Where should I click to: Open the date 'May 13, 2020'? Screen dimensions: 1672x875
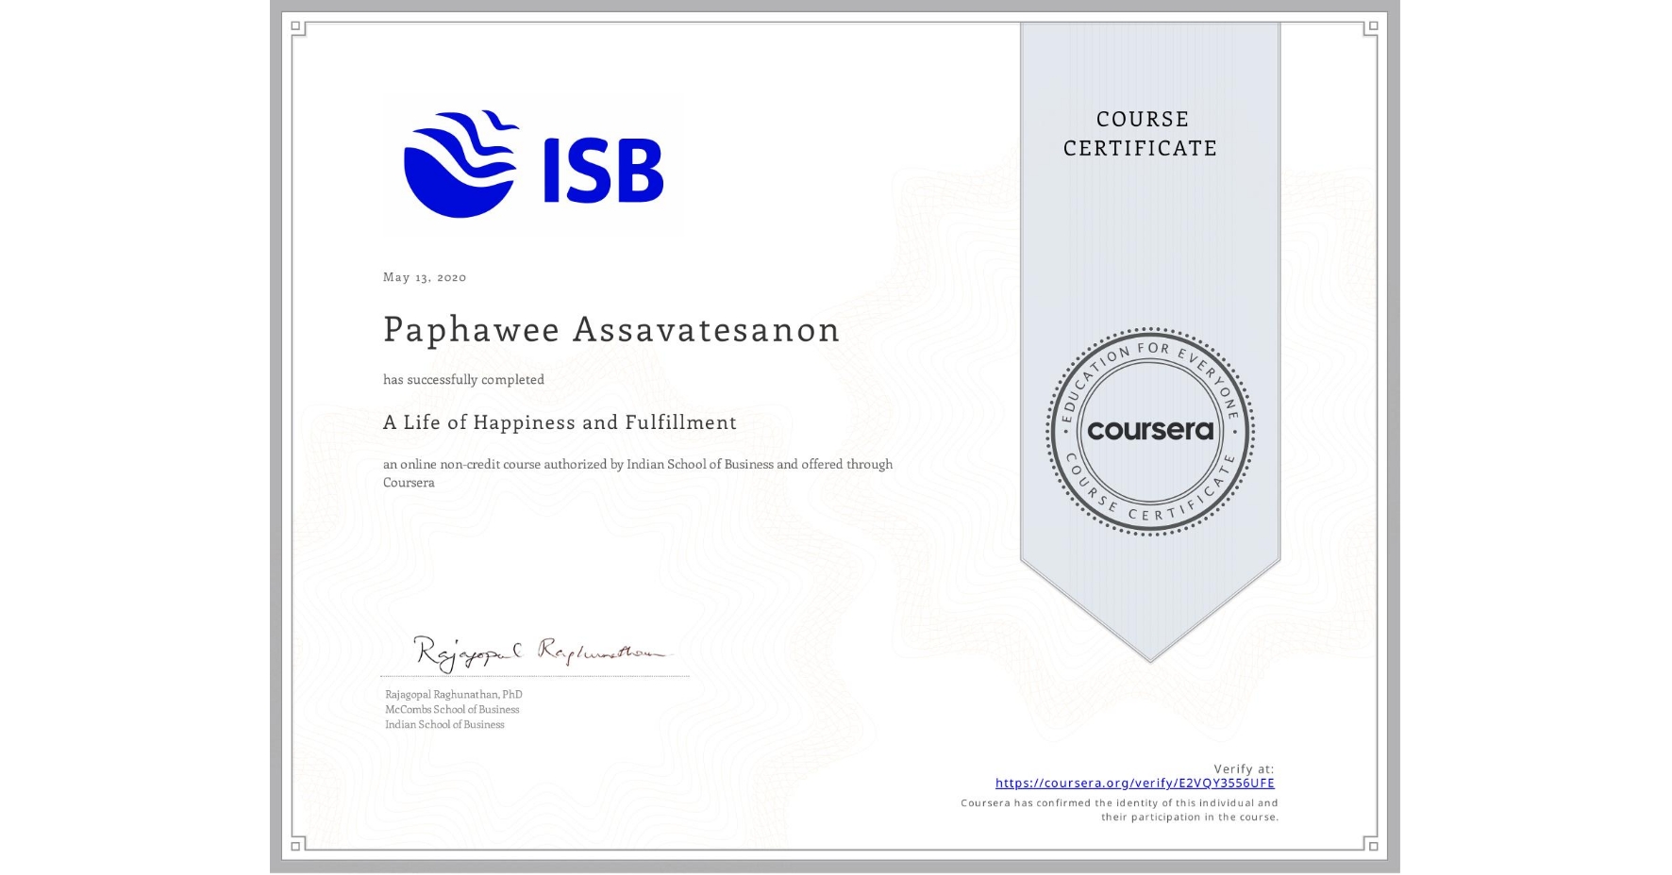pos(425,277)
